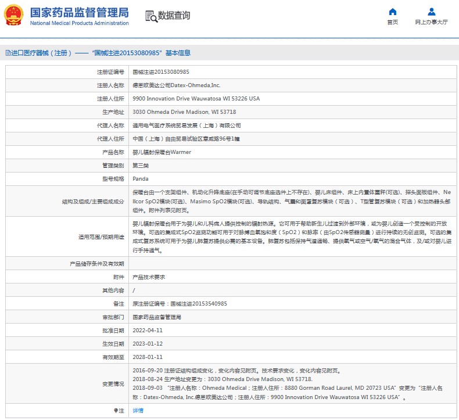Image resolution: width=459 pixels, height=420 pixels.
Task: Select approving department 国家药品监督管理局 cell
Action: (157, 317)
